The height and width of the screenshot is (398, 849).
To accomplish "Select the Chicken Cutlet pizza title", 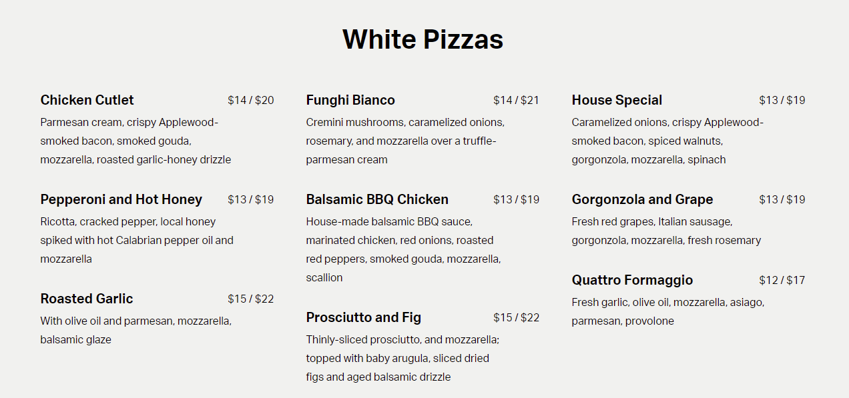I will [x=87, y=100].
